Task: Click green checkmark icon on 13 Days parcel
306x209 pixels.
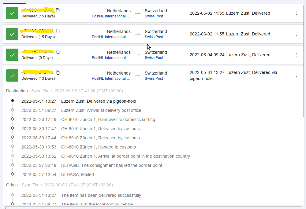Action: point(12,75)
